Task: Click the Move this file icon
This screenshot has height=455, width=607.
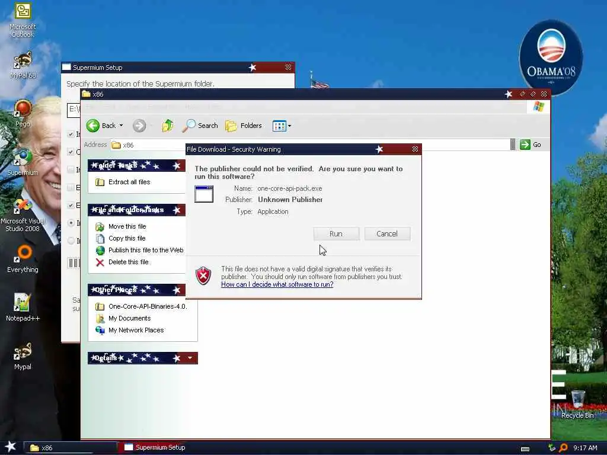Action: (100, 227)
